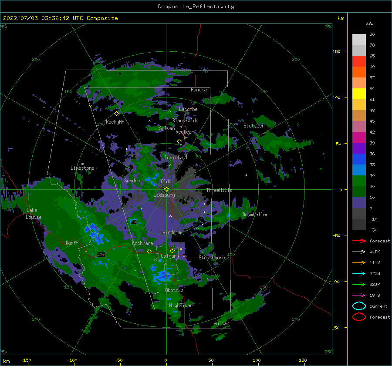Click the Ponoka label
392x366 pixels.
[199, 90]
